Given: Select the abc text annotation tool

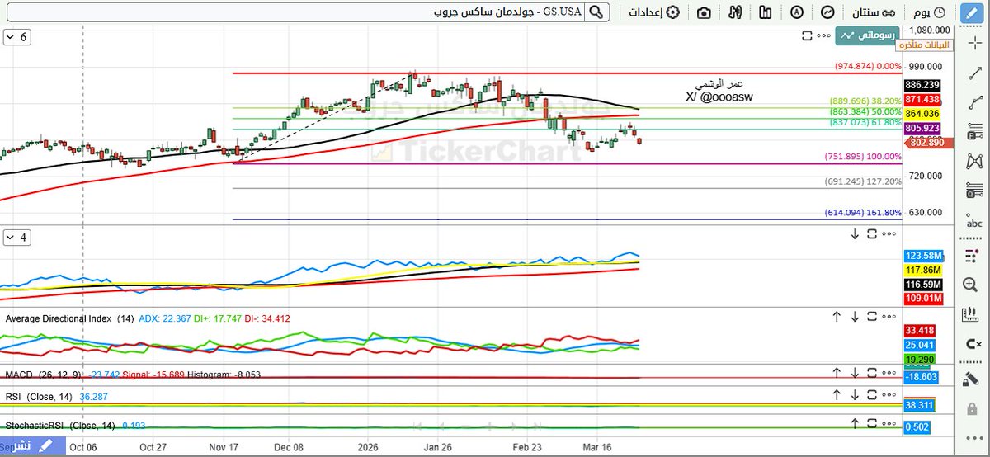Looking at the screenshot, I should pyautogui.click(x=973, y=221).
